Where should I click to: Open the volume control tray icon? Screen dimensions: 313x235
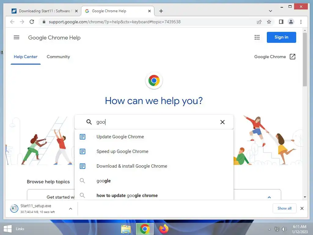click(x=284, y=229)
